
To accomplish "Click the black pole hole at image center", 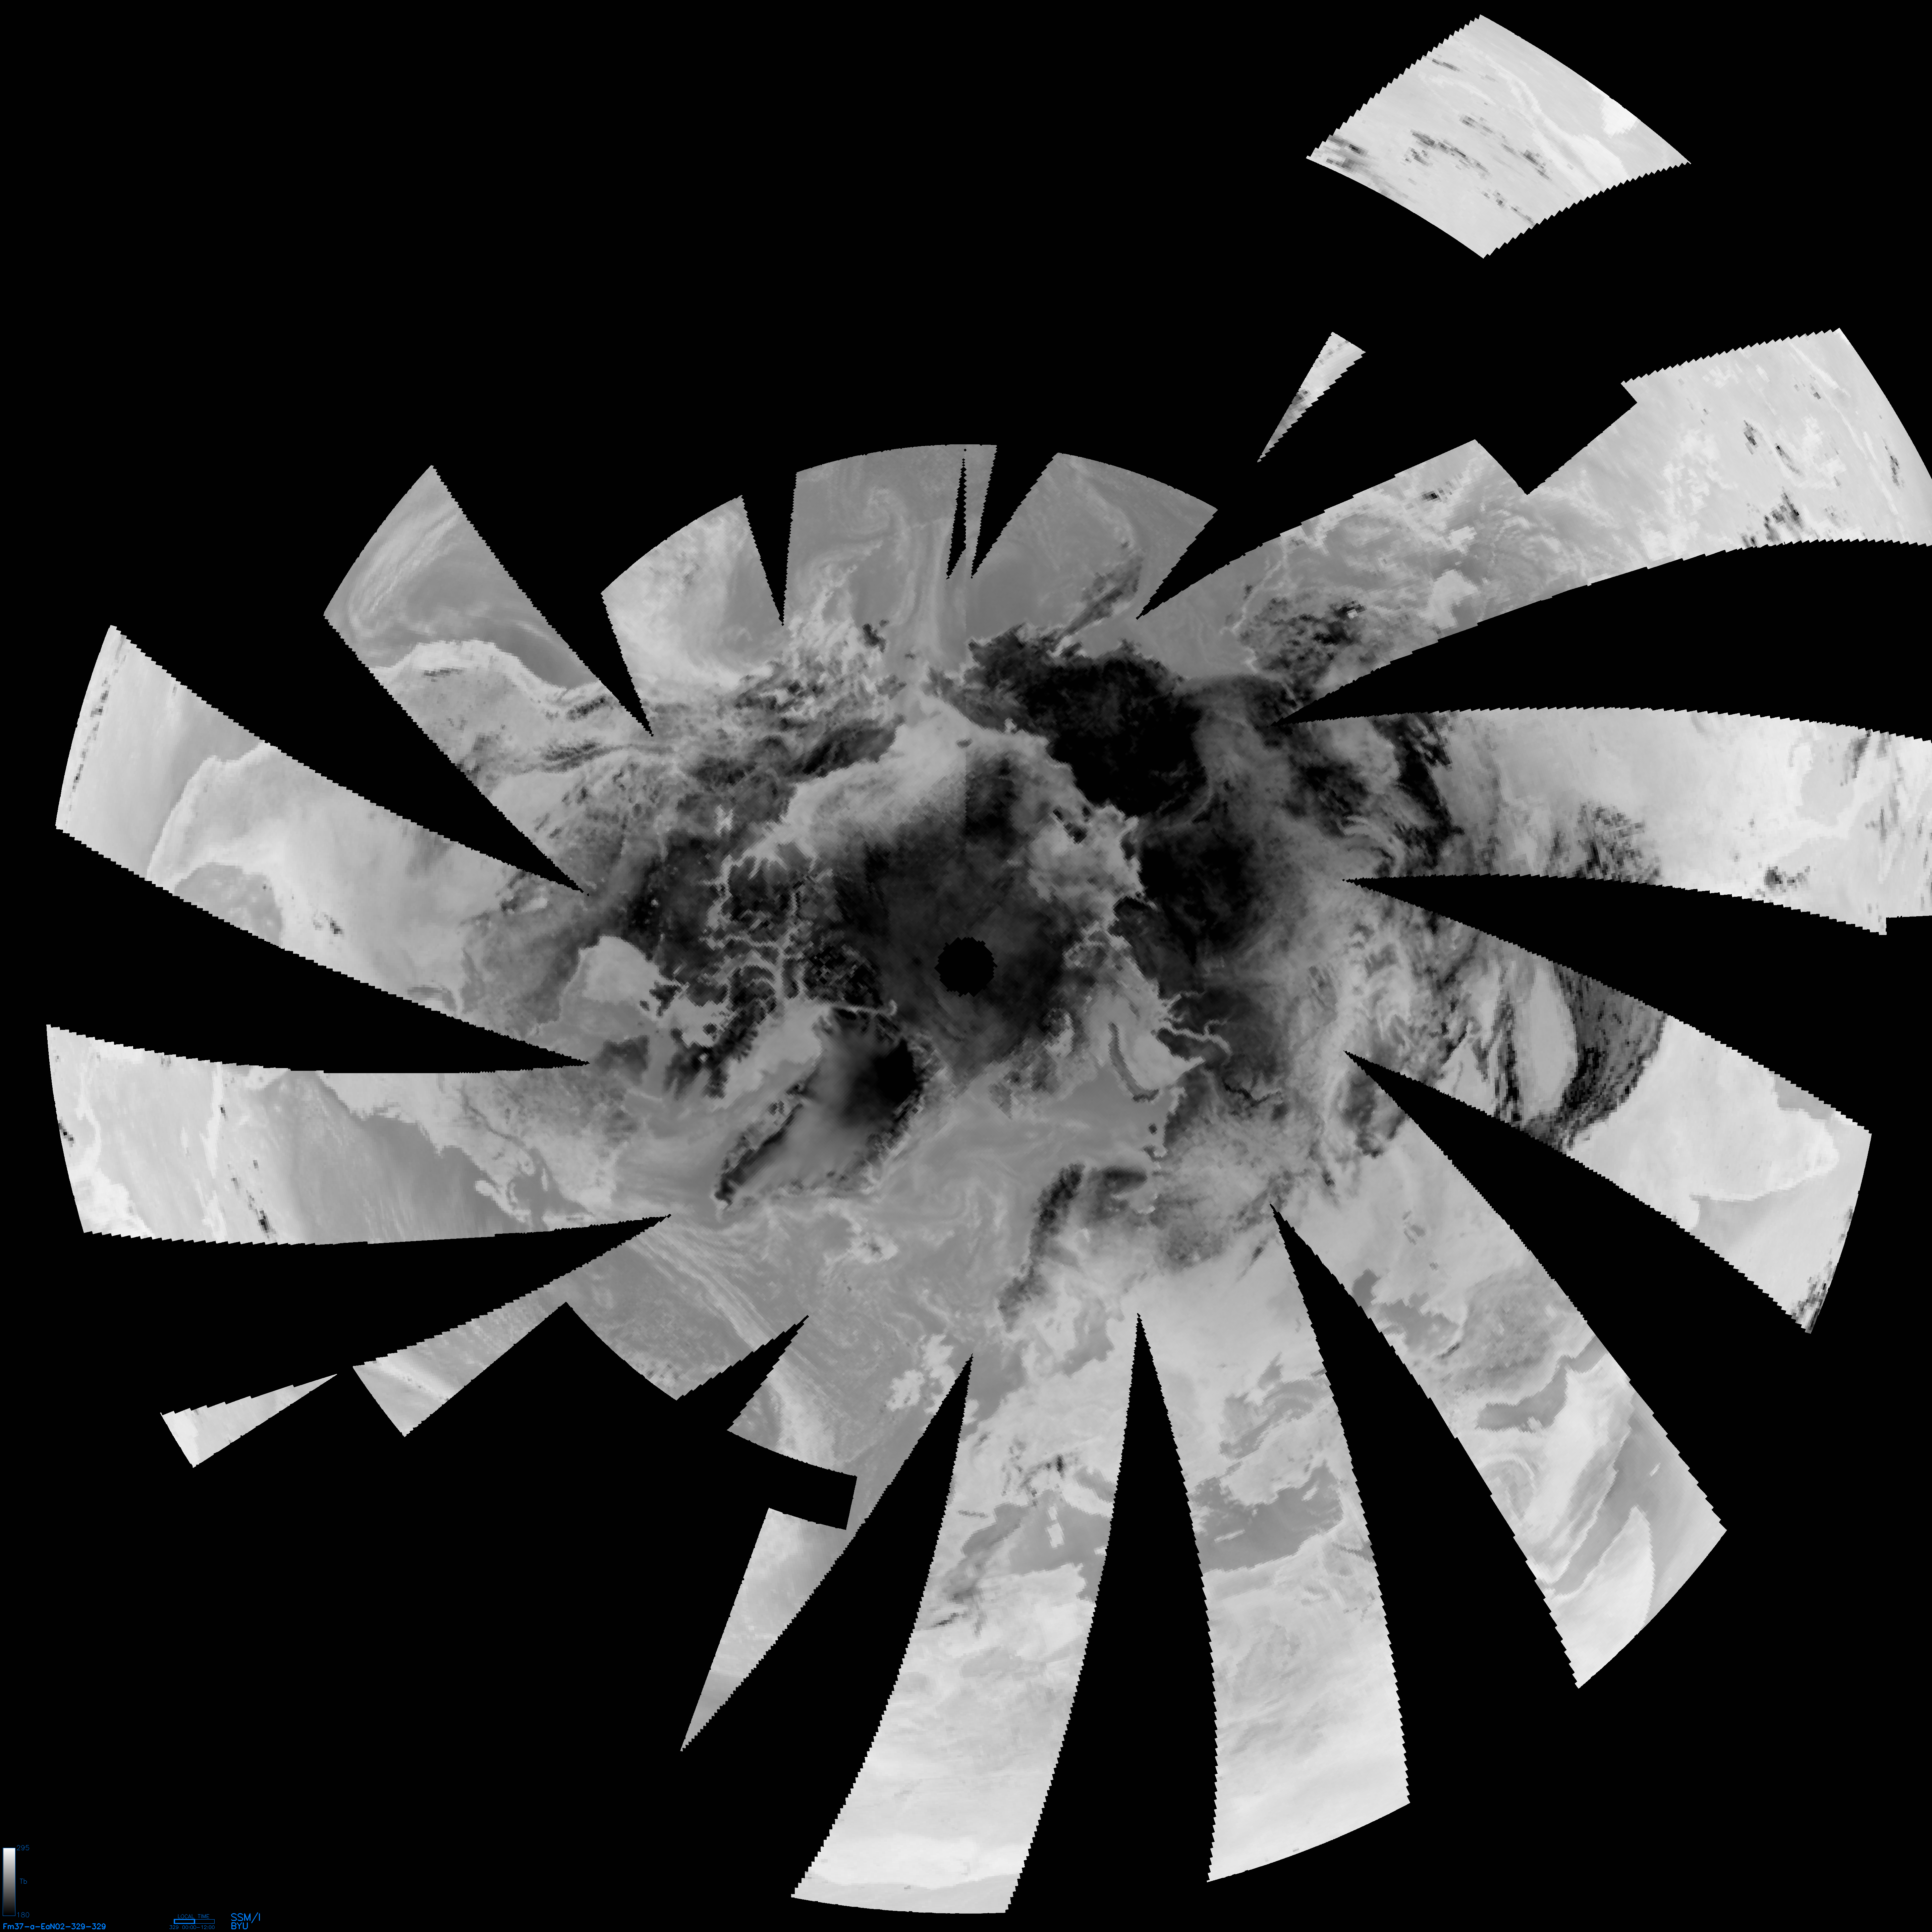I will click(965, 965).
